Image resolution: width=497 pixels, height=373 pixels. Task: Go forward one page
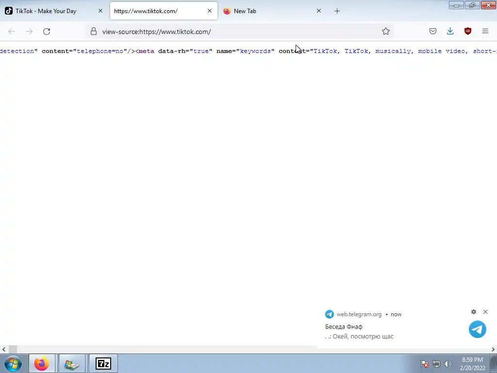click(29, 32)
